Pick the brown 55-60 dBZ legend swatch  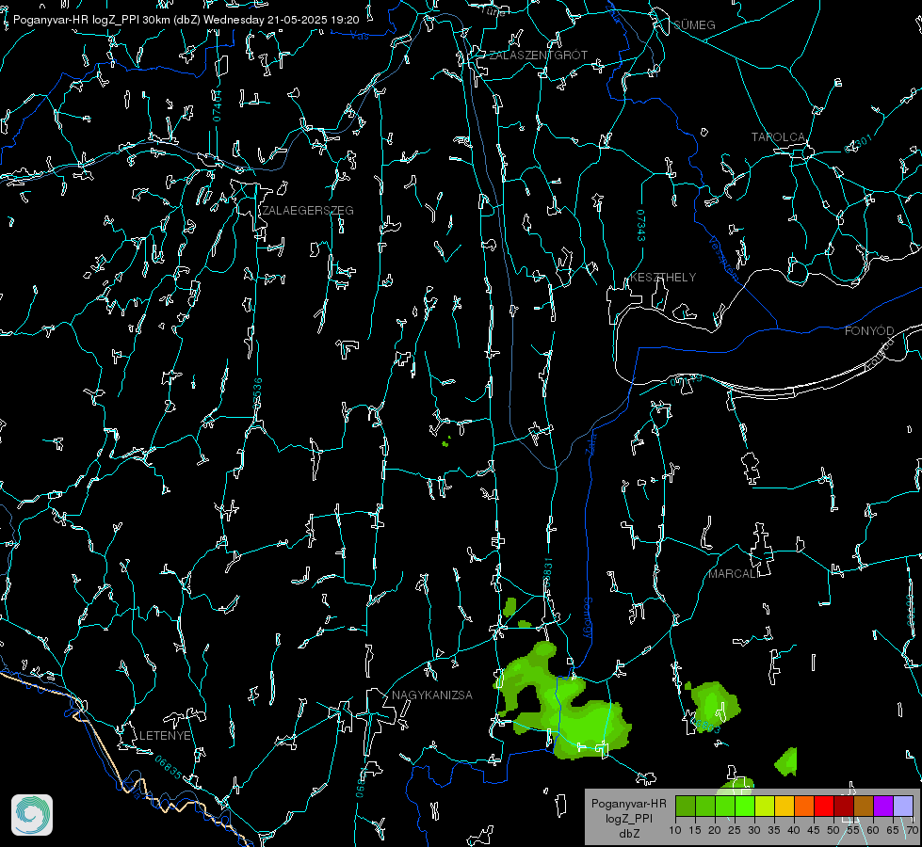[864, 806]
